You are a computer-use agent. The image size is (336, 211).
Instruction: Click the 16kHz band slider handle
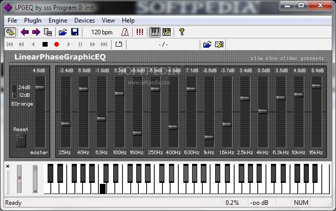[x=317, y=86]
